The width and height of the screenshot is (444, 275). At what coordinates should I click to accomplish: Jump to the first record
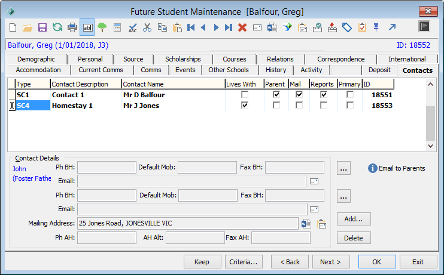(x=191, y=27)
